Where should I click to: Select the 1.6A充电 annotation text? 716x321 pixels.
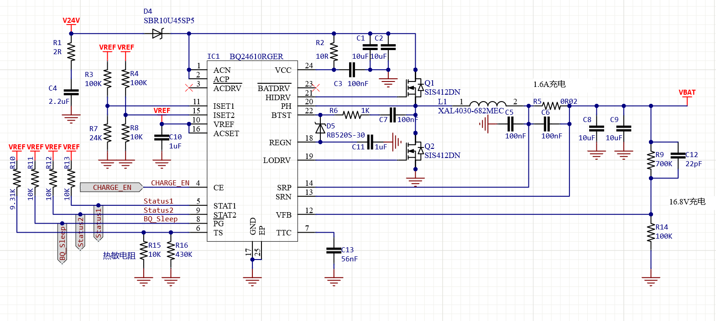pyautogui.click(x=549, y=84)
